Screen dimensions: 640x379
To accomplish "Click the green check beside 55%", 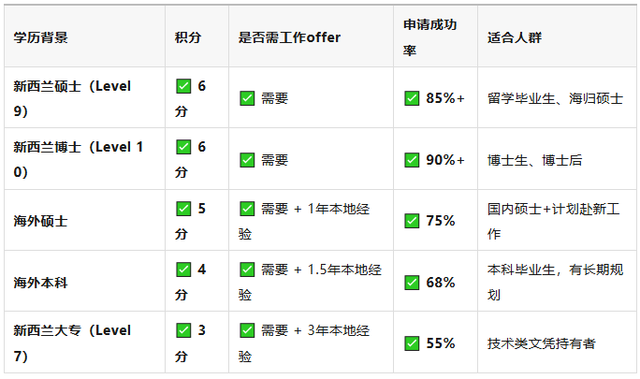I will click(x=412, y=343).
